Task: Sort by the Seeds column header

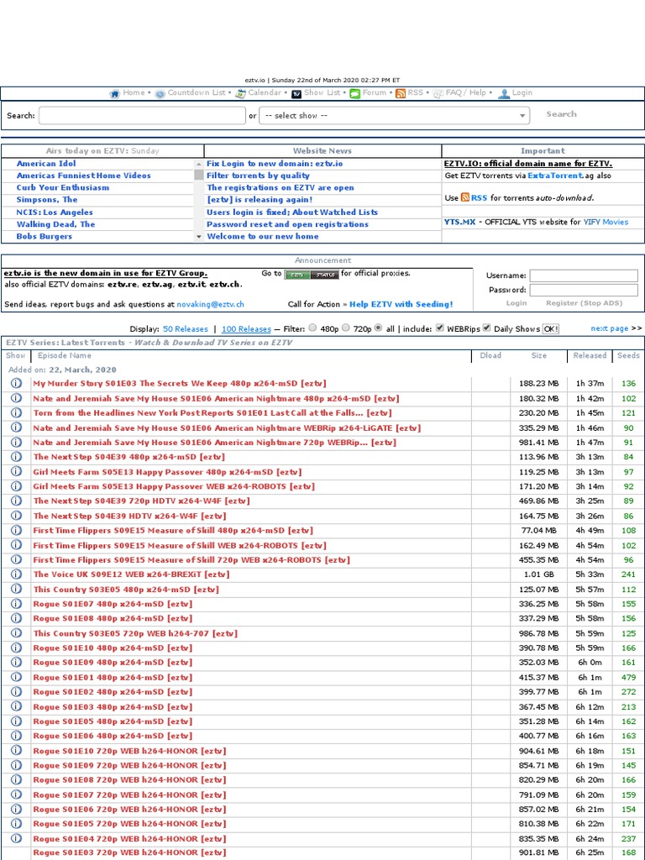Action: click(627, 355)
